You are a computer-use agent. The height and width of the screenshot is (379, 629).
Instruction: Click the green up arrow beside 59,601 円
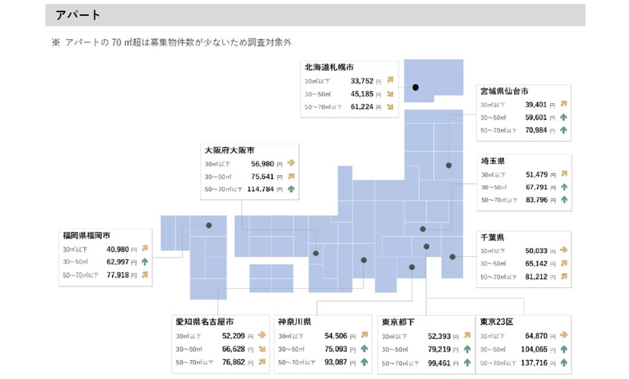click(564, 117)
